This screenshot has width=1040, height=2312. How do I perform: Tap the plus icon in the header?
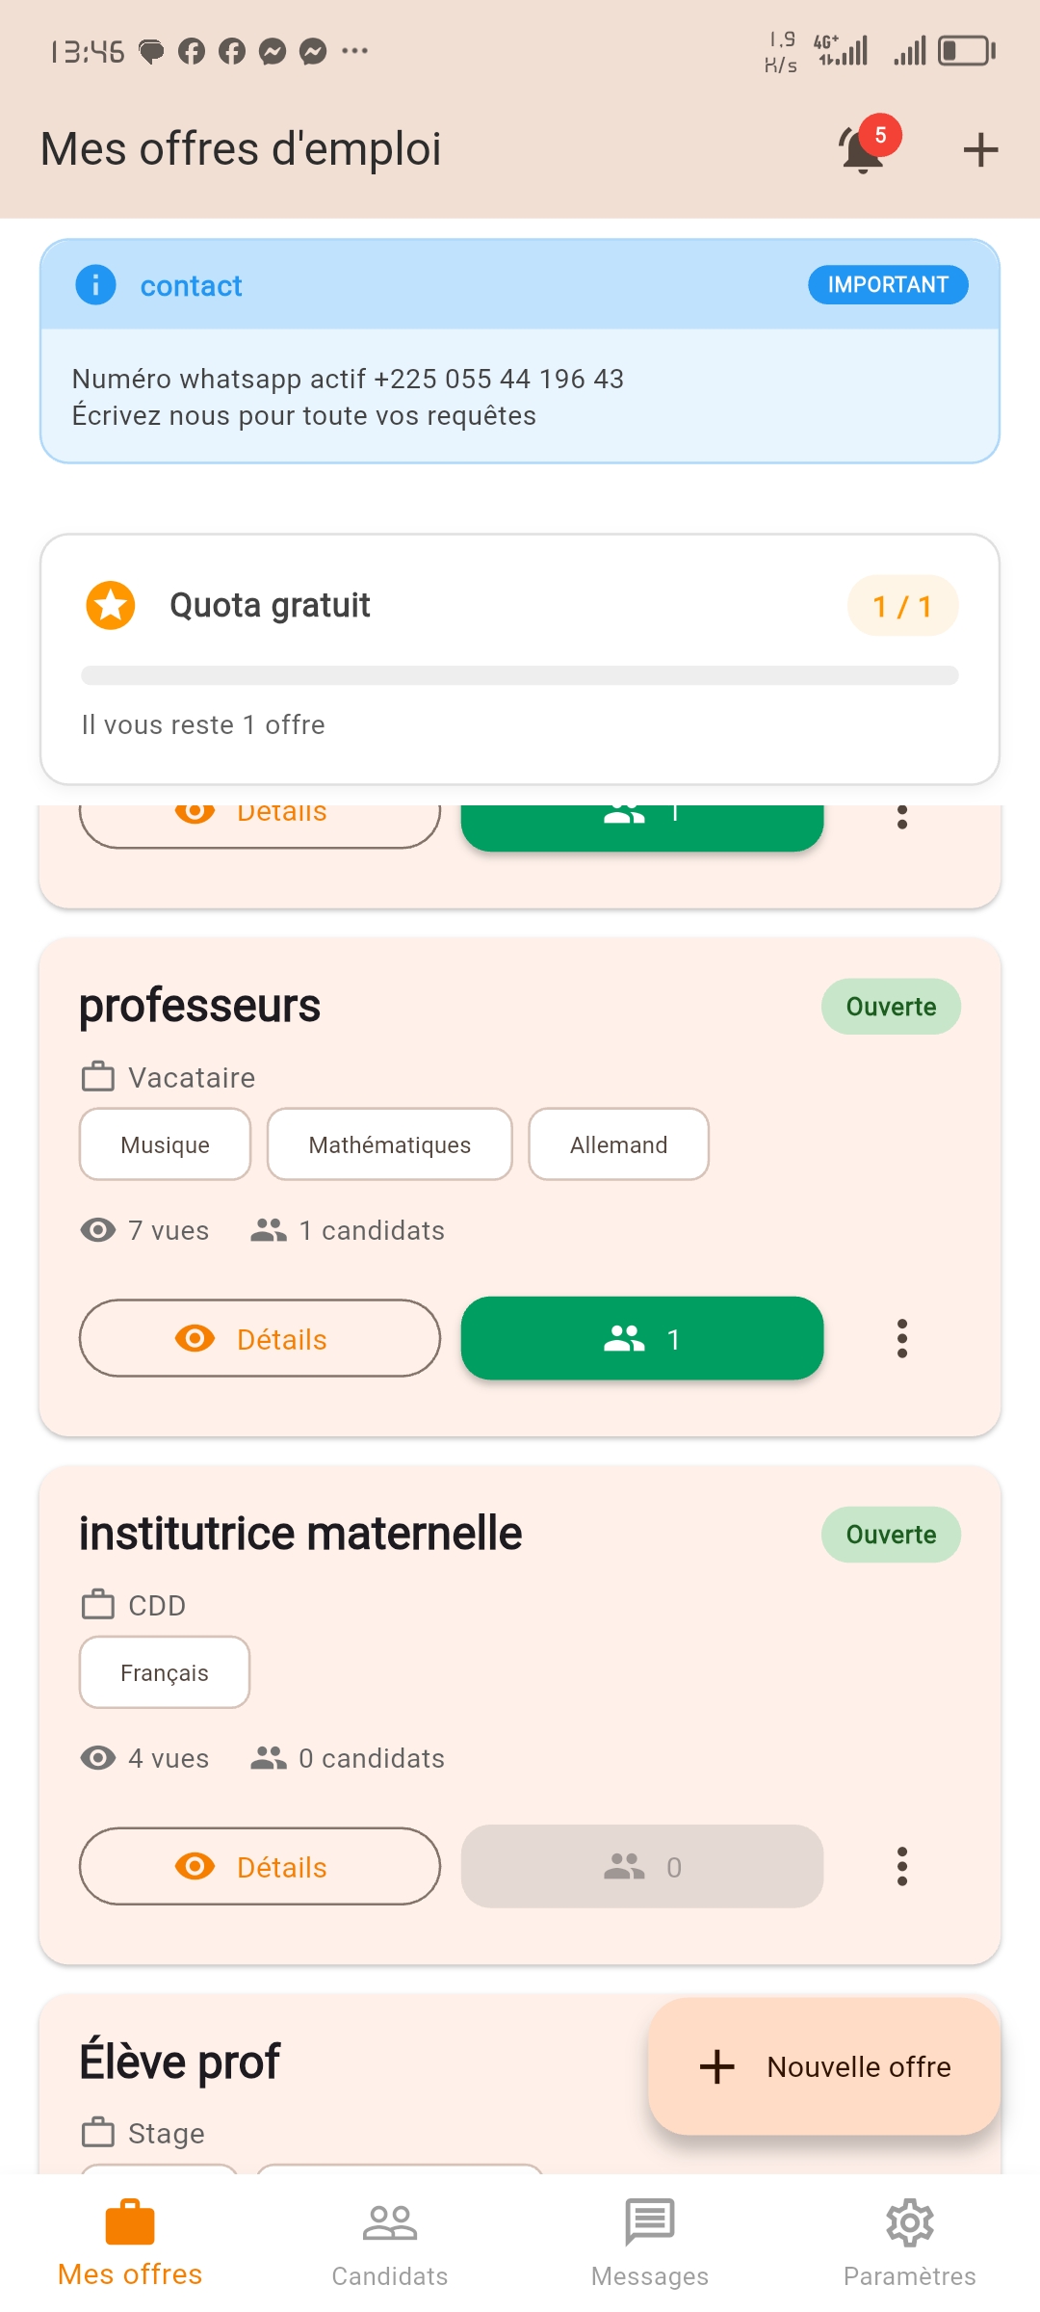click(979, 149)
